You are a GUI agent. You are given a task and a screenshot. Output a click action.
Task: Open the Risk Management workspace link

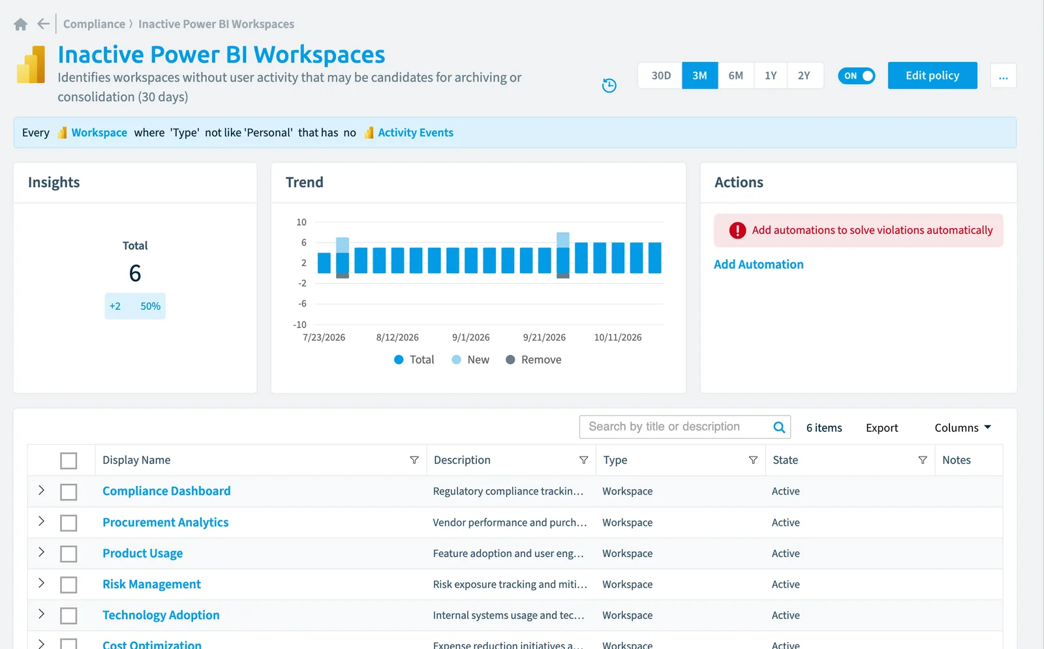coord(151,584)
